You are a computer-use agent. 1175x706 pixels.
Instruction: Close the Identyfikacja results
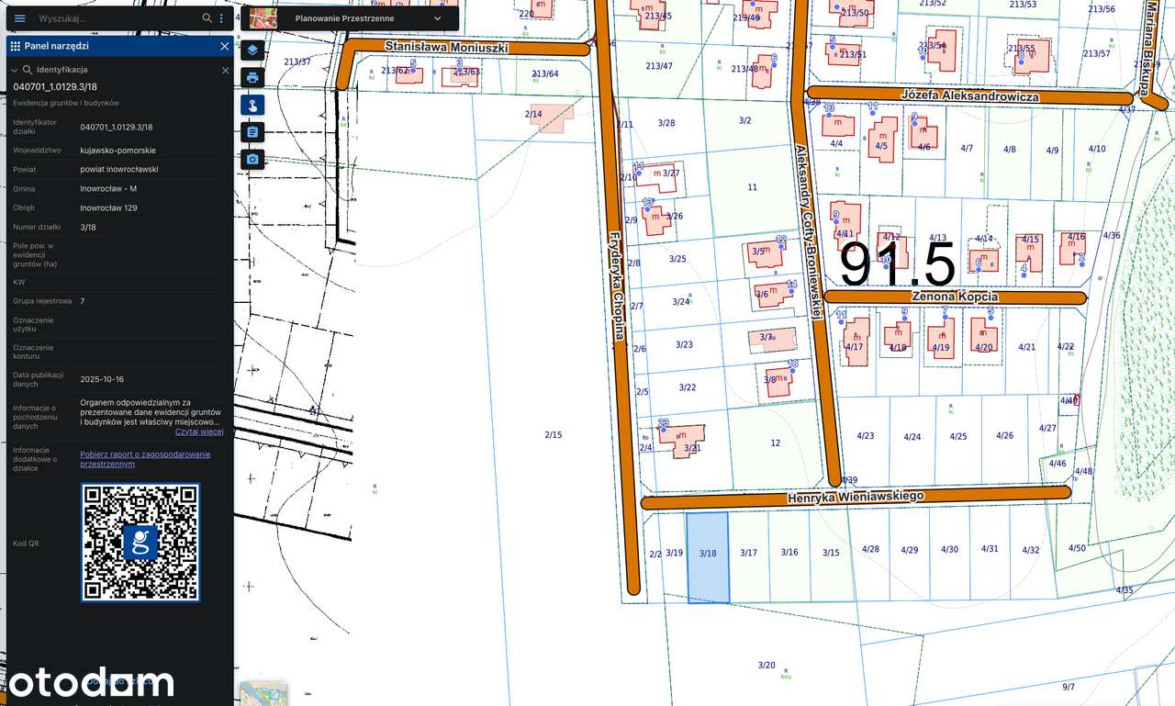[226, 70]
